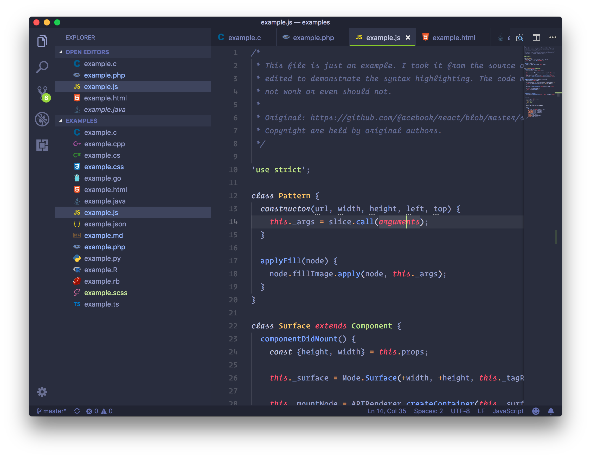Click the Manage gear icon
The image size is (591, 458).
tap(42, 392)
